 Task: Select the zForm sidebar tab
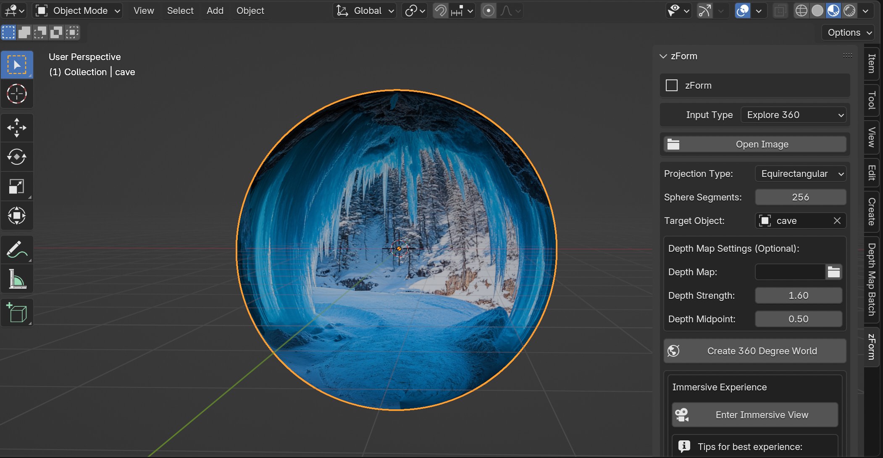click(872, 347)
